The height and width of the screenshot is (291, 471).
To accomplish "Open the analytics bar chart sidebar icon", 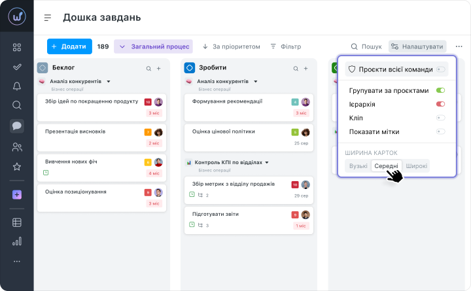I will pyautogui.click(x=17, y=241).
